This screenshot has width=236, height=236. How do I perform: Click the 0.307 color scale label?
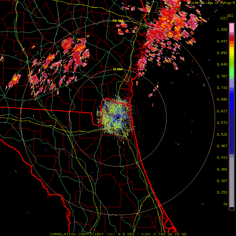222,181
